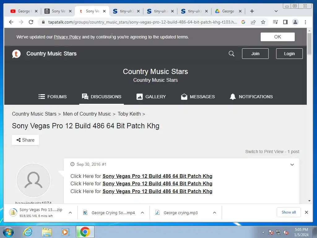Click the first Sony Vegas Pro patch link
The height and width of the screenshot is (238, 317).
(x=157, y=176)
